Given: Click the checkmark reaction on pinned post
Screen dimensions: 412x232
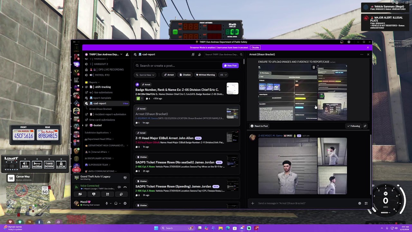Looking at the screenshot, I should click(x=140, y=99).
